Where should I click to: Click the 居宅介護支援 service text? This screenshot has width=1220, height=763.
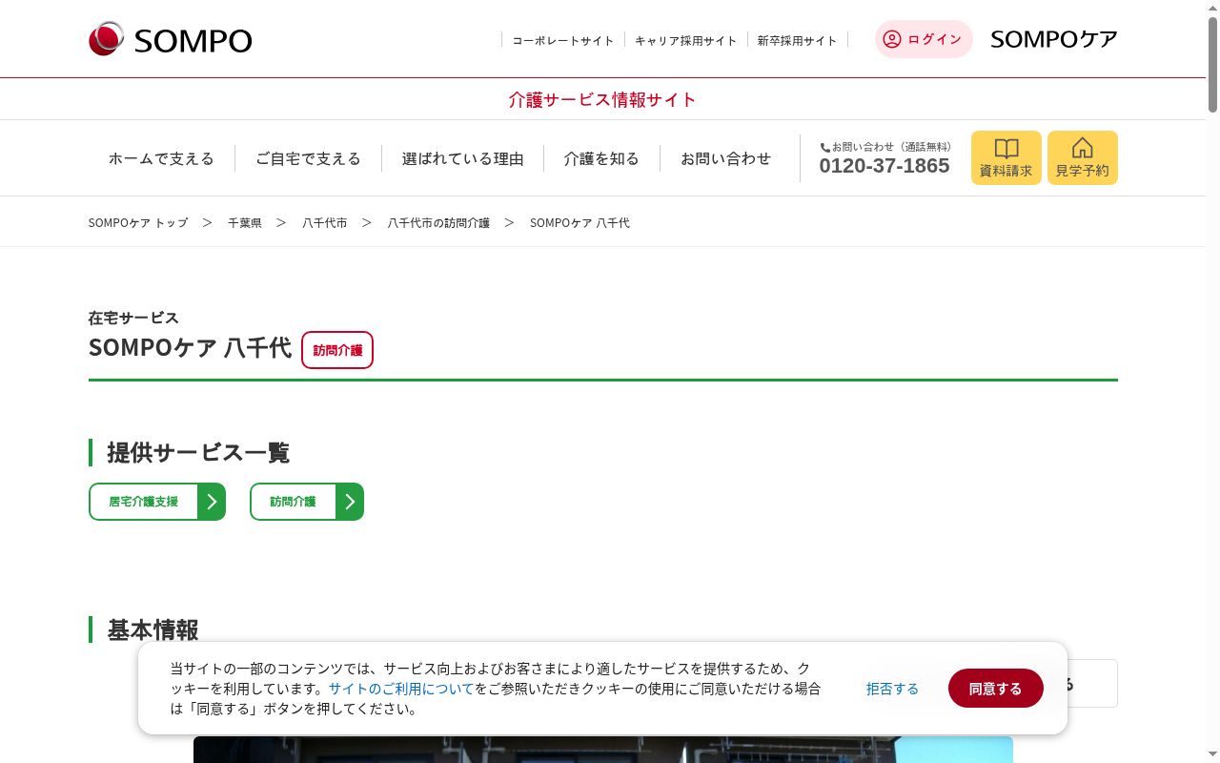point(144,502)
